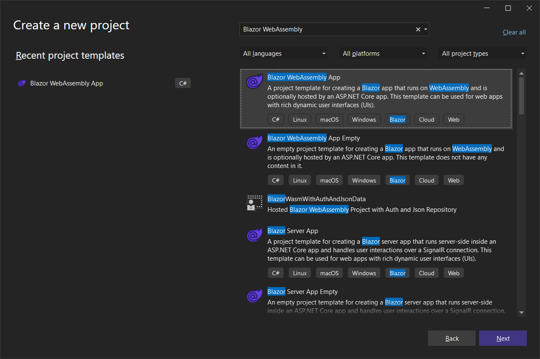Click Web tag of Blazor WebAssembly App Empty
Viewport: 540px width, 359px height.
(454, 180)
